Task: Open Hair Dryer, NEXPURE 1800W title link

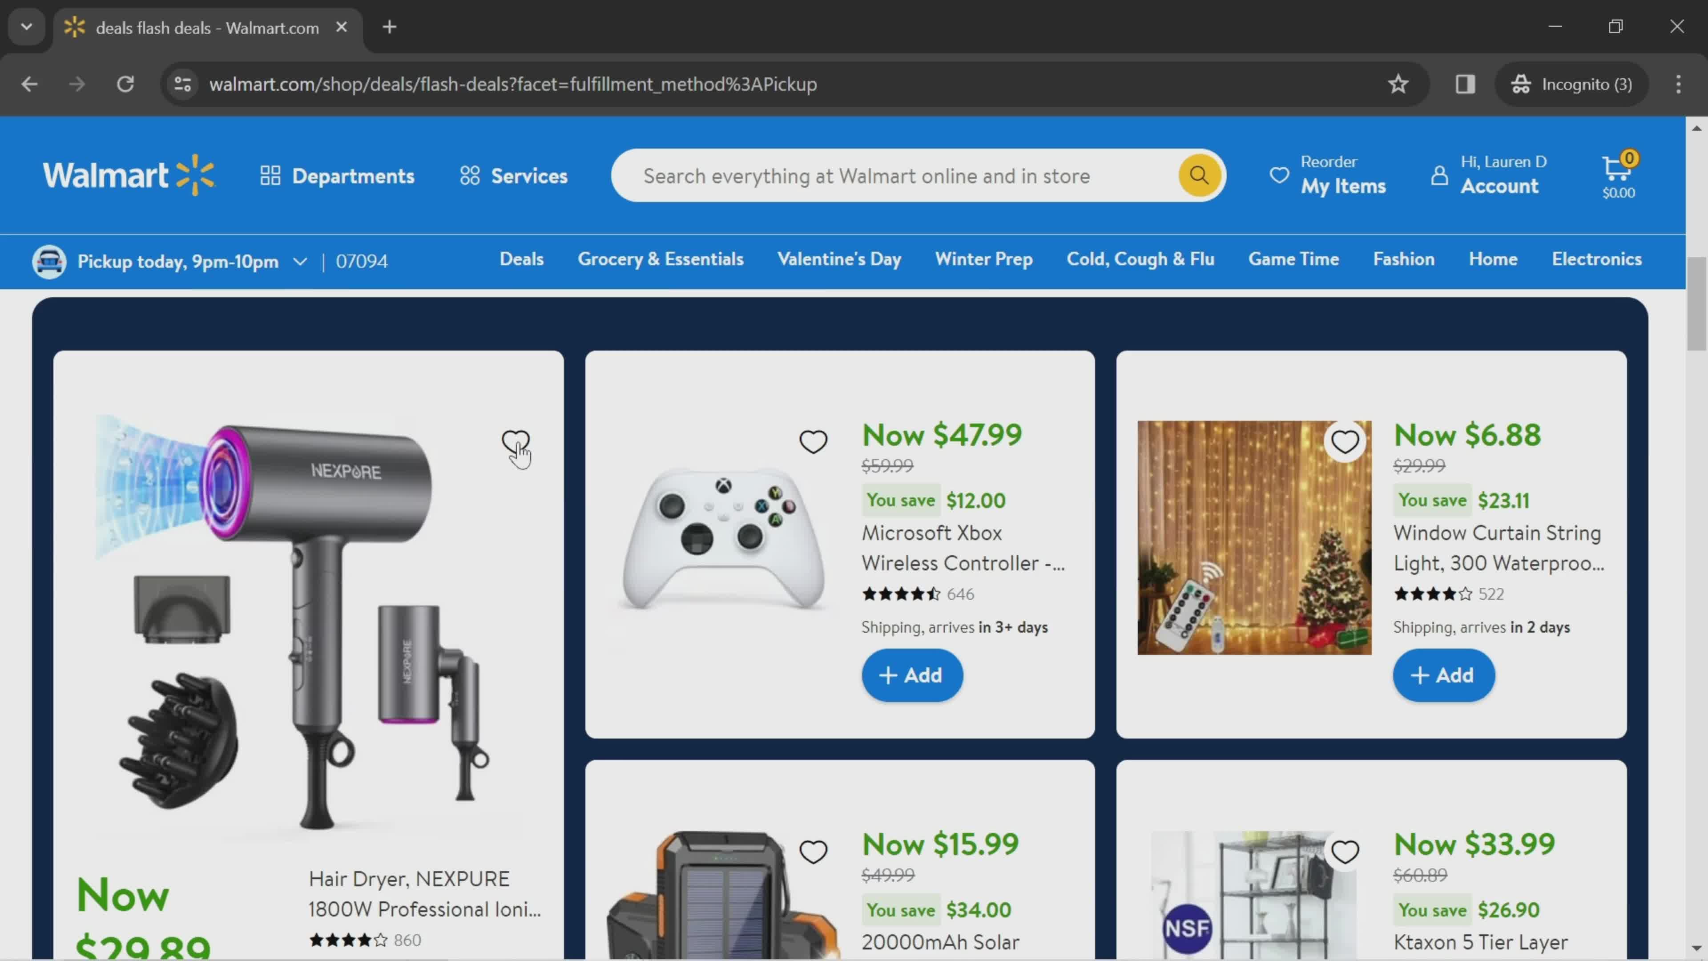Action: tap(424, 894)
